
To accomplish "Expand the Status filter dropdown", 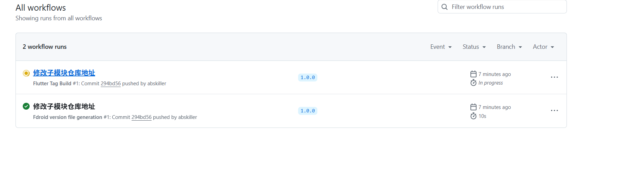I will [474, 47].
